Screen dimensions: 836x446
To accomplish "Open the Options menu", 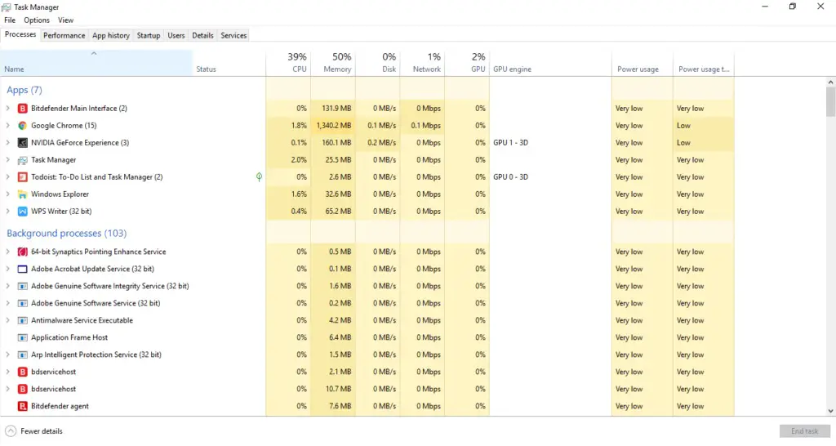I will (36, 20).
